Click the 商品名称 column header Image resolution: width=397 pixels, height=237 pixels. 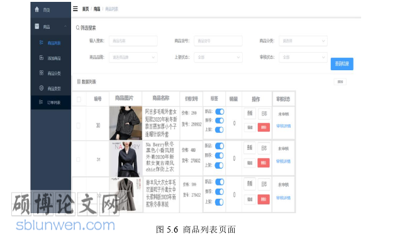[x=161, y=98]
